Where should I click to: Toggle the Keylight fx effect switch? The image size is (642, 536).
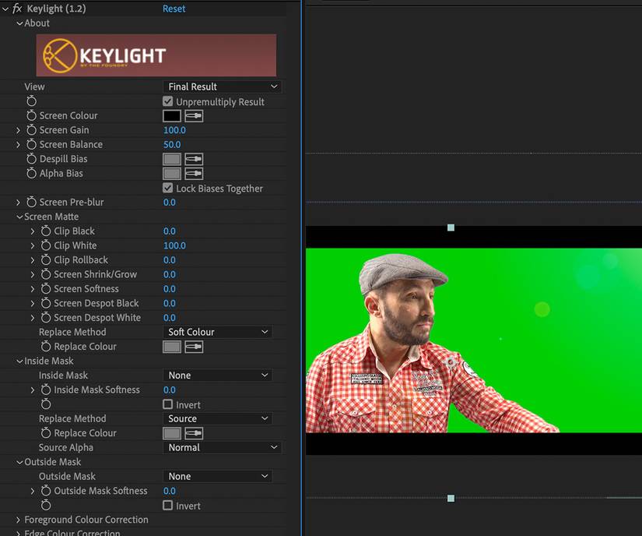pyautogui.click(x=17, y=9)
